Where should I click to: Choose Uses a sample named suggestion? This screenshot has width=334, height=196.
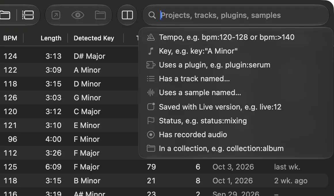tap(236, 93)
